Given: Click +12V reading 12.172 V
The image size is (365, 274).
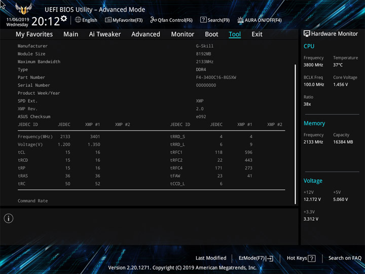Looking at the screenshot, I should tap(312, 199).
